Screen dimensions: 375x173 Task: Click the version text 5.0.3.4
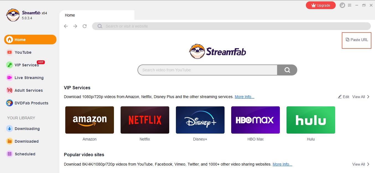tap(27, 18)
